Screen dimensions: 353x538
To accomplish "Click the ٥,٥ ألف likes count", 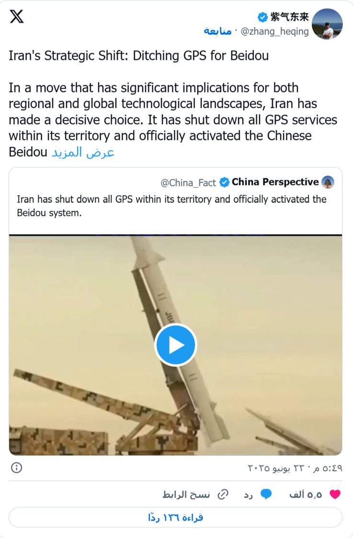I will [x=306, y=494].
